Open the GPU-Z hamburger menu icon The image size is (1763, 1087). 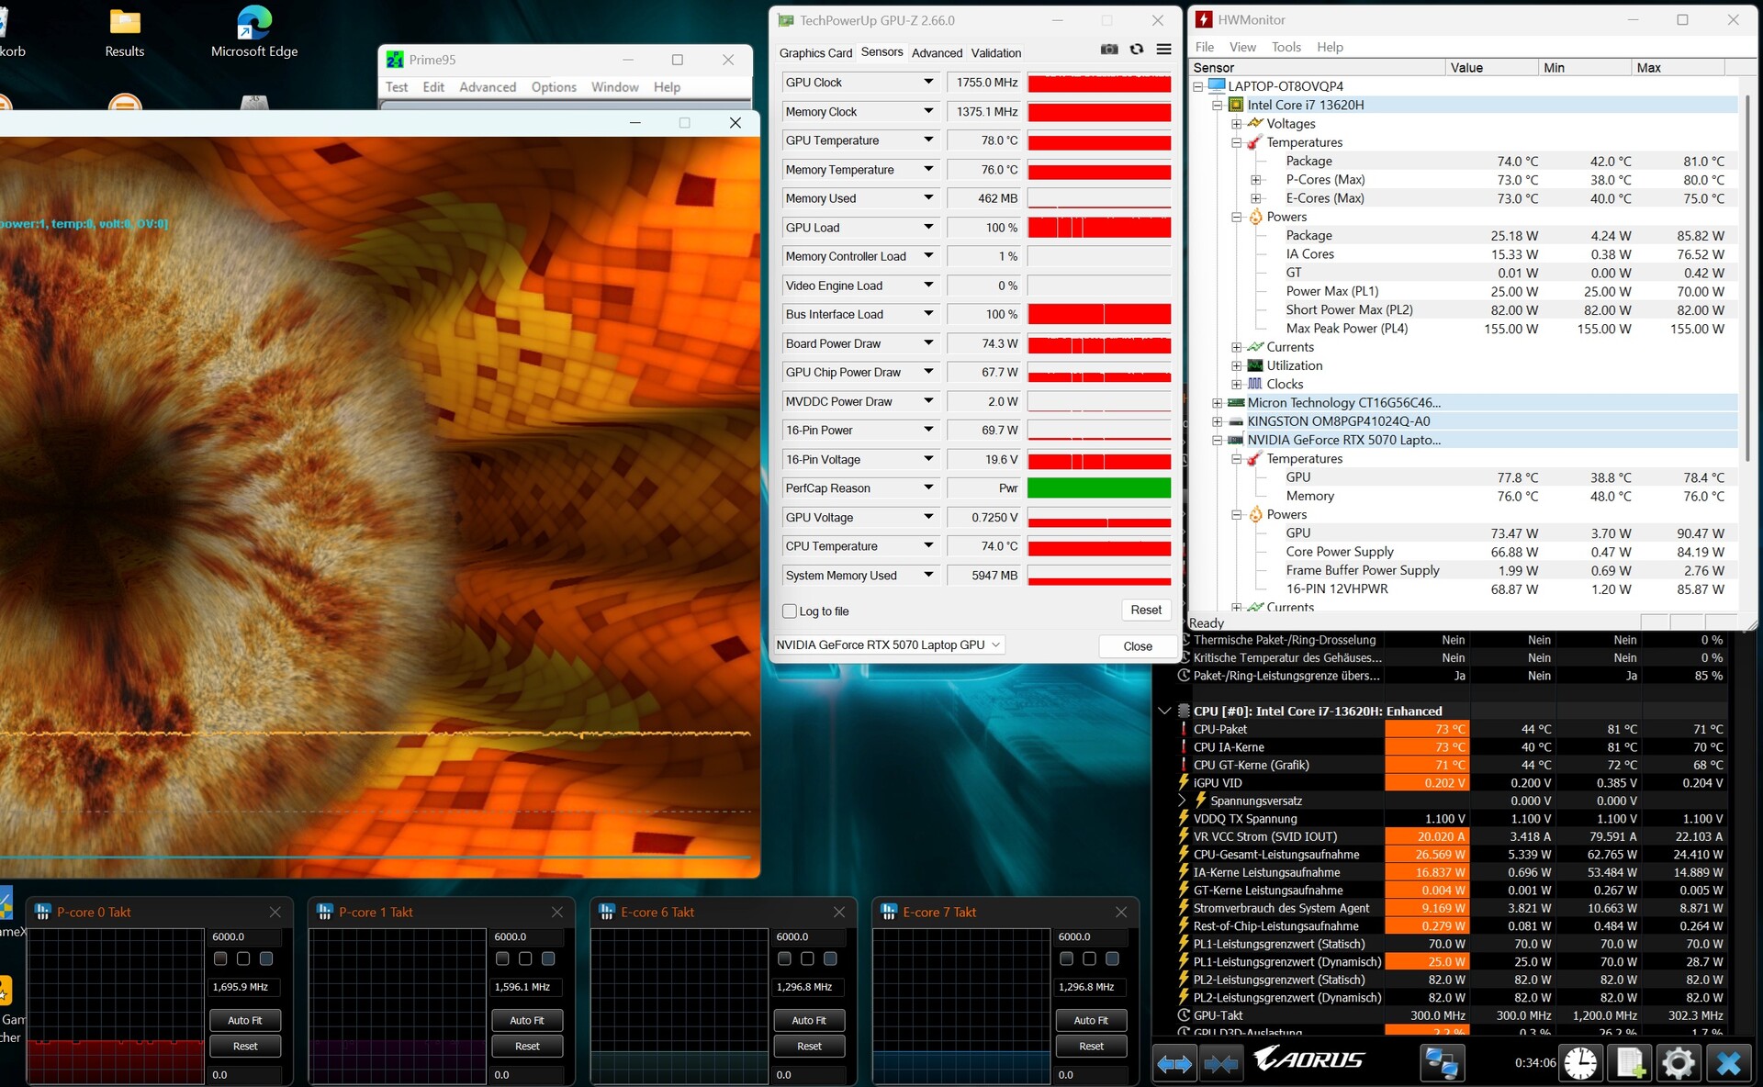click(x=1163, y=50)
